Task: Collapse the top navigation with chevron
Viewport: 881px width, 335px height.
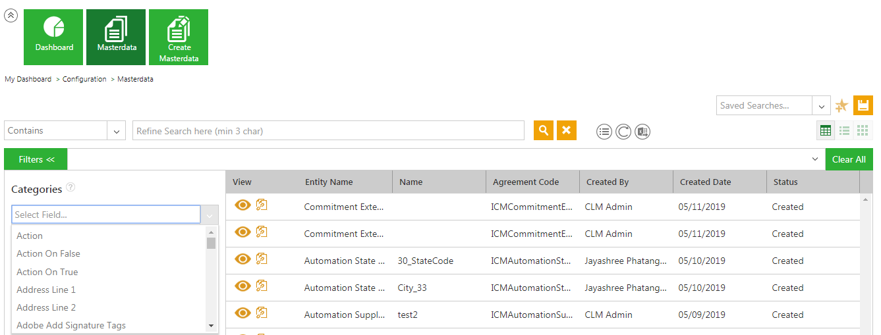Action: click(11, 16)
